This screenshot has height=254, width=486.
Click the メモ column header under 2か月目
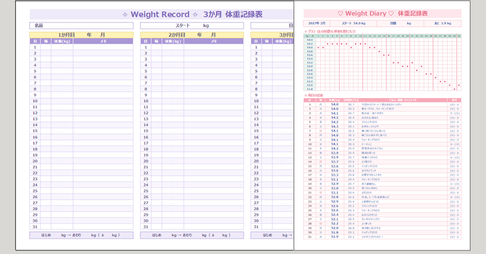[x=214, y=41]
